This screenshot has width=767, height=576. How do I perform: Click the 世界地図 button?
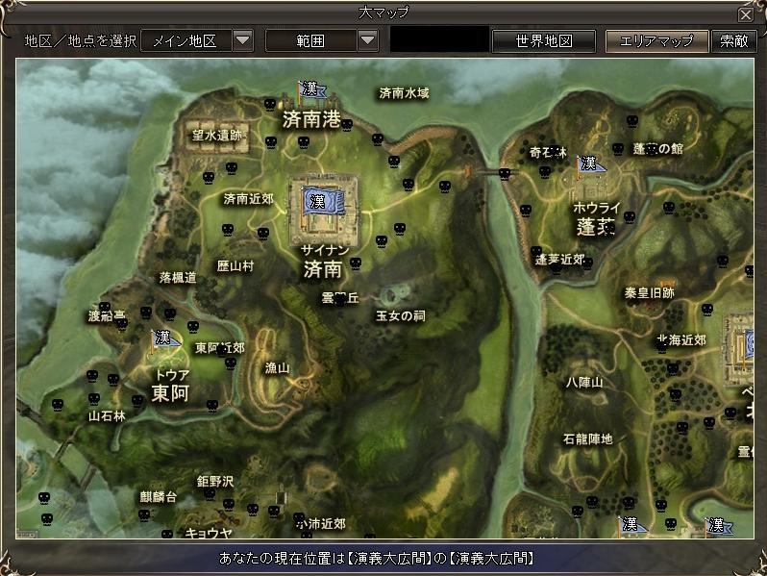[543, 41]
